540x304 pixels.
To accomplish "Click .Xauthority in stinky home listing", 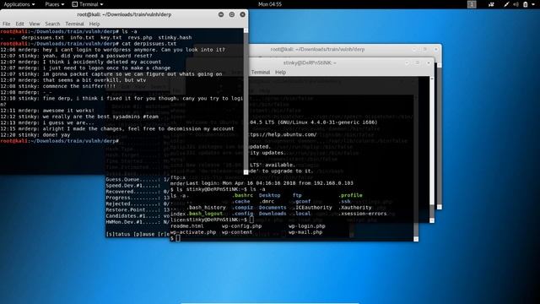I will (x=355, y=208).
